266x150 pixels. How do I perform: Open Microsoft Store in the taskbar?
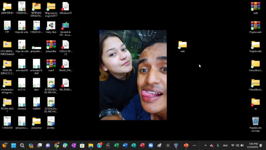point(82,145)
